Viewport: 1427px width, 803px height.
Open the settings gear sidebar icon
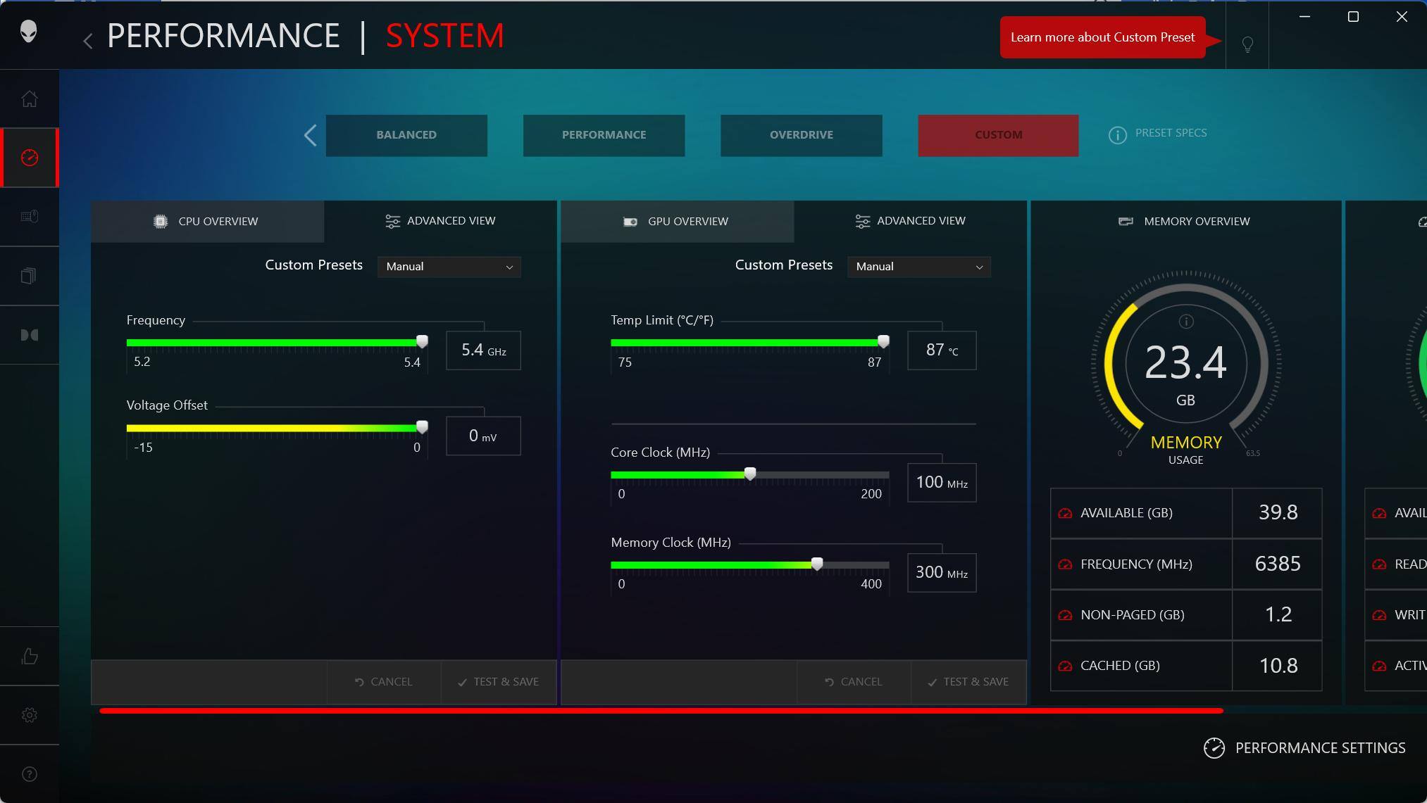(29, 715)
